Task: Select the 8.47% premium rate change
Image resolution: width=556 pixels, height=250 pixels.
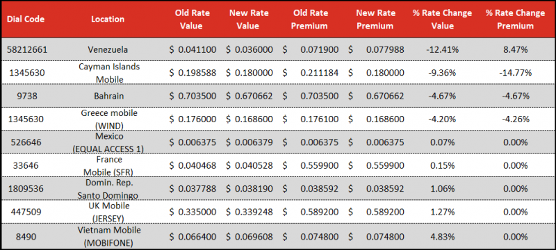Action: pos(516,49)
